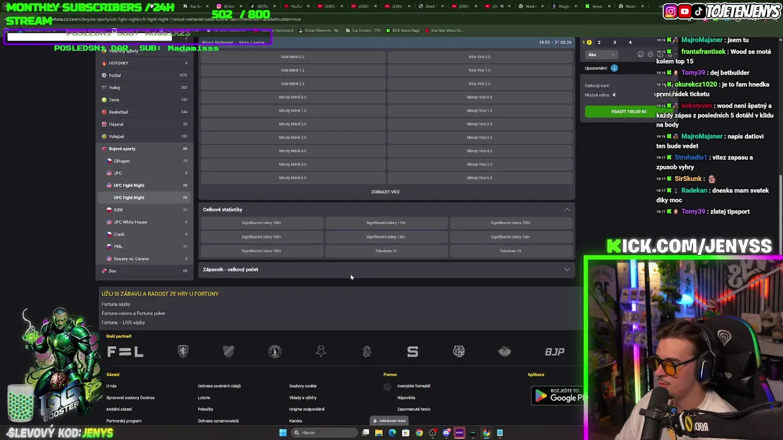Screen dimensions: 783x440
Task: Open the F=L partner logo
Action: coord(125,351)
